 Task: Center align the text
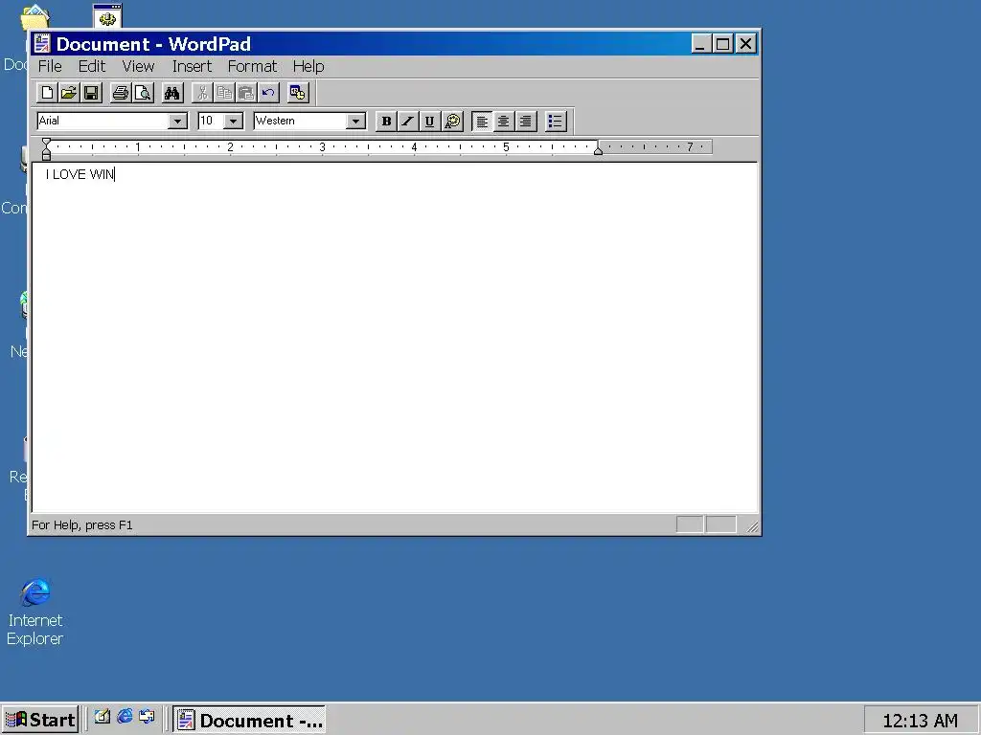504,122
